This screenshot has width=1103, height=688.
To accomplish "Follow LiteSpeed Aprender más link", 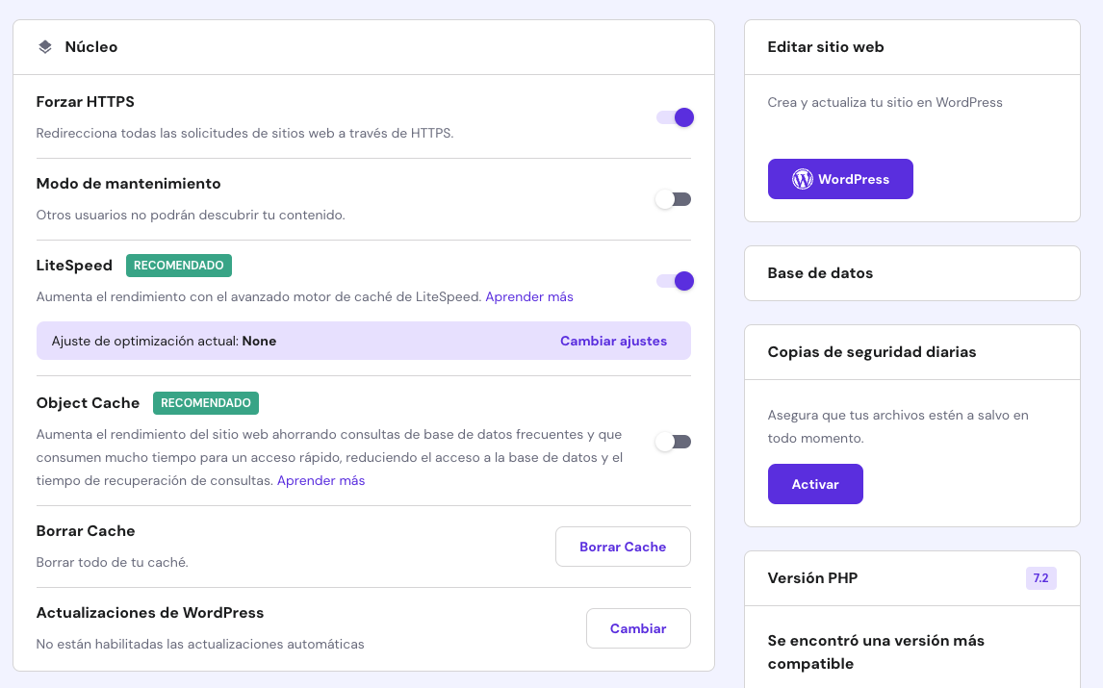I will (x=529, y=296).
